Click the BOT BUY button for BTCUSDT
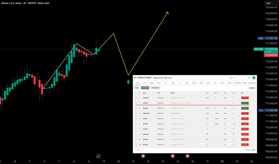Screen dimensions: 279x164 245,103
